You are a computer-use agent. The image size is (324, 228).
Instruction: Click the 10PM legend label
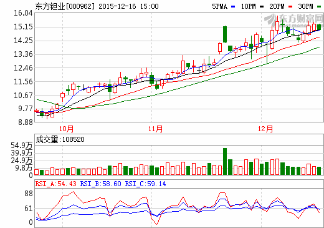point(249,6)
